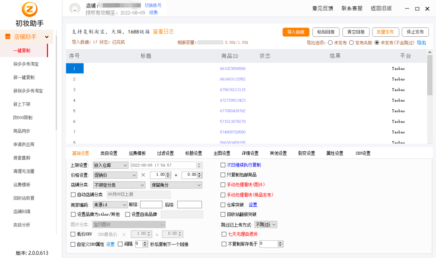Switch to the 过滤设置 tab
Image resolution: width=436 pixels, height=258 pixels.
tap(165, 153)
